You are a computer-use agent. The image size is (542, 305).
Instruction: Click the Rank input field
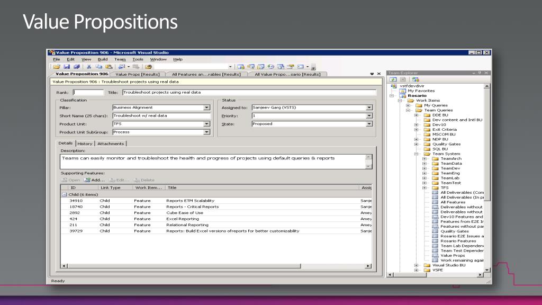click(x=88, y=92)
